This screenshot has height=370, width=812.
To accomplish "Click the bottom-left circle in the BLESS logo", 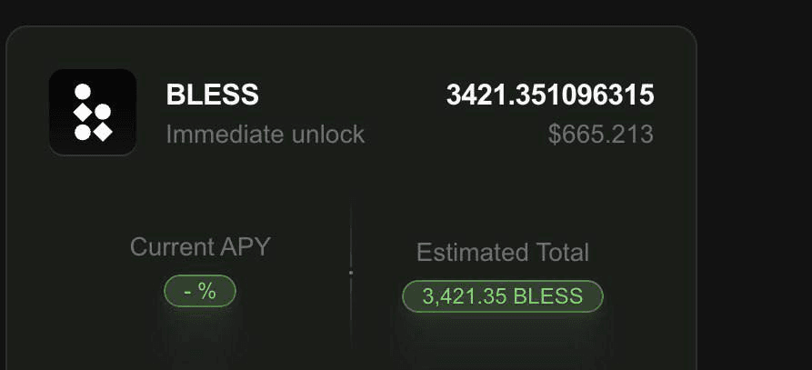I will coord(82,132).
